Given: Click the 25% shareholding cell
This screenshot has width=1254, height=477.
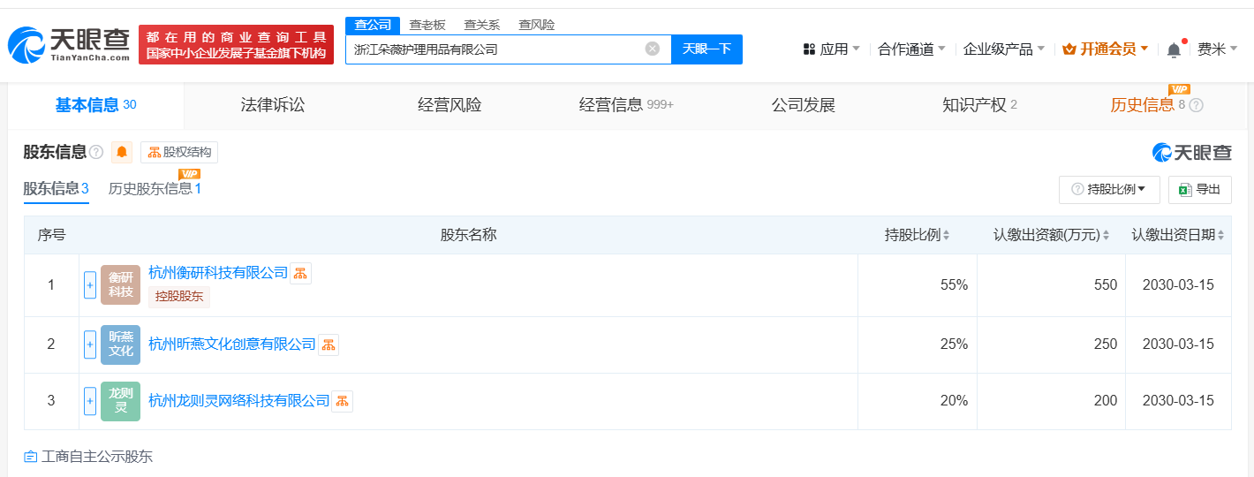Looking at the screenshot, I should 918,344.
